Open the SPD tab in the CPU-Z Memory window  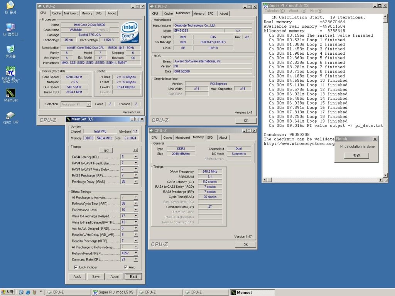click(x=210, y=138)
